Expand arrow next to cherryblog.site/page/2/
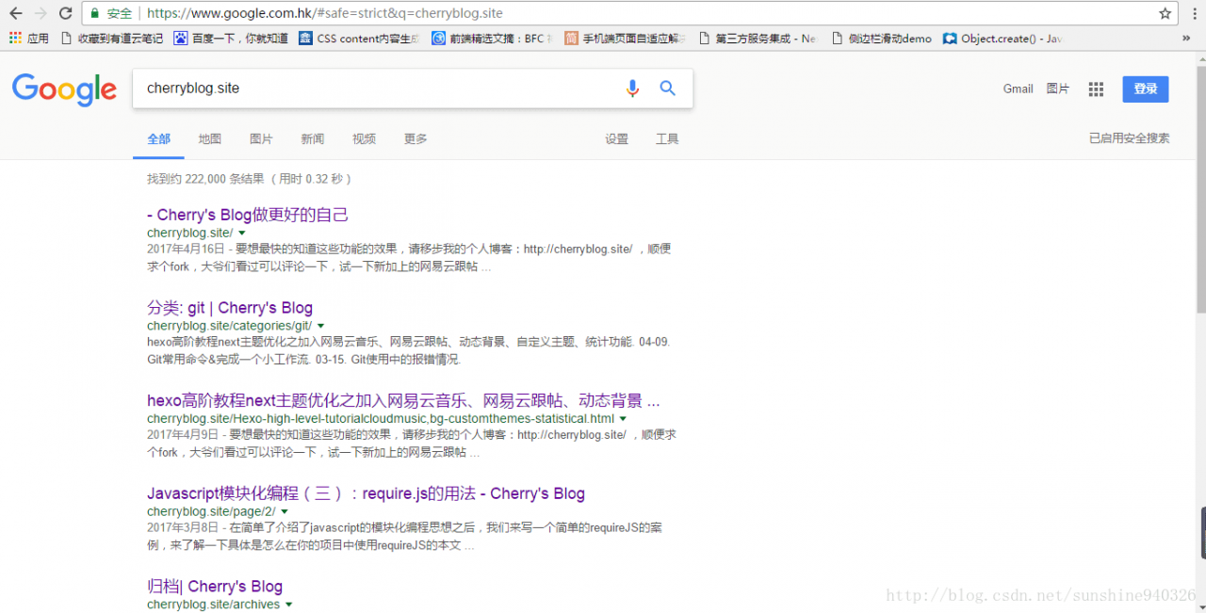The width and height of the screenshot is (1206, 613). (285, 511)
